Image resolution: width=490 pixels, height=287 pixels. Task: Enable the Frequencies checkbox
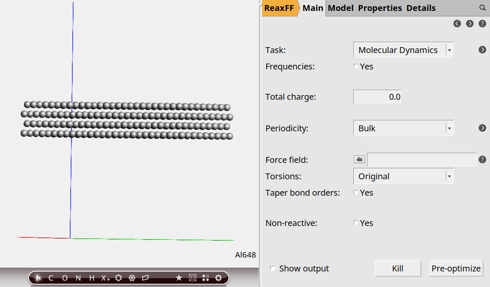point(356,66)
